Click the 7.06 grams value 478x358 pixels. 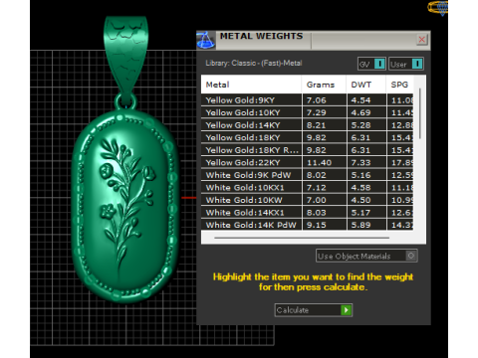click(316, 100)
